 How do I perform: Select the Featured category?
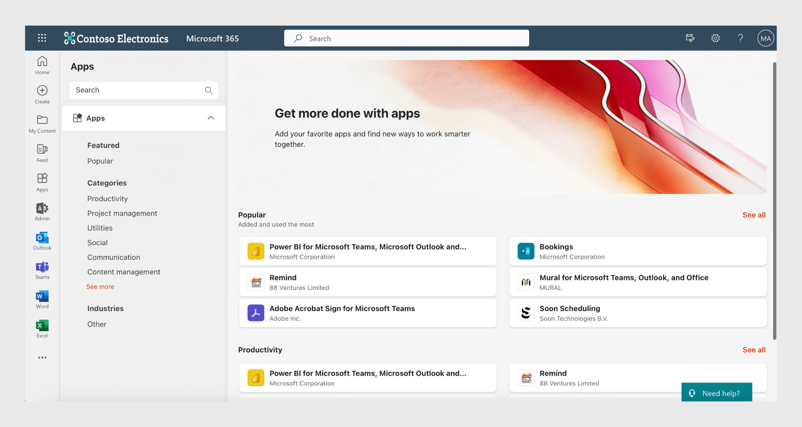coord(103,145)
